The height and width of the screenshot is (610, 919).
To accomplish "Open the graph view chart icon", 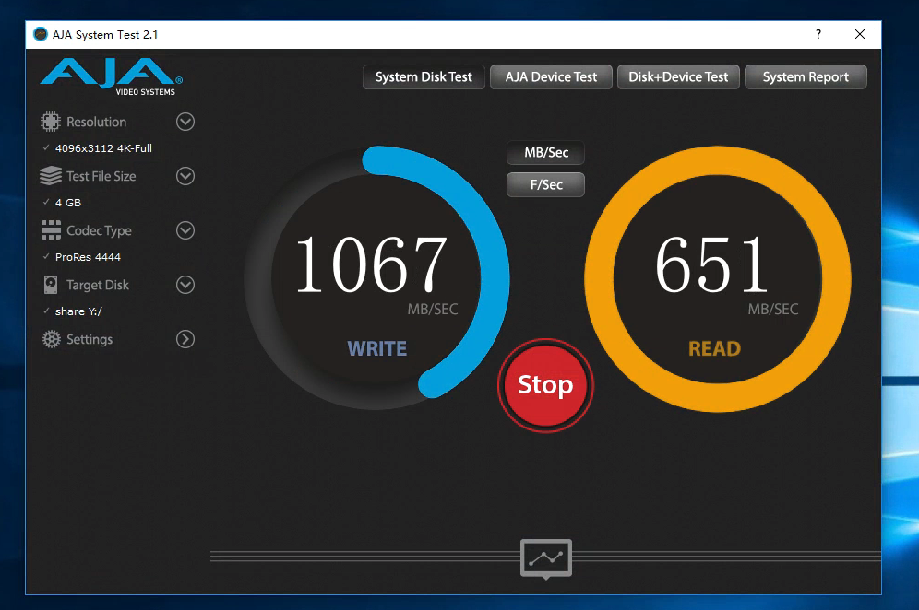I will coord(545,558).
